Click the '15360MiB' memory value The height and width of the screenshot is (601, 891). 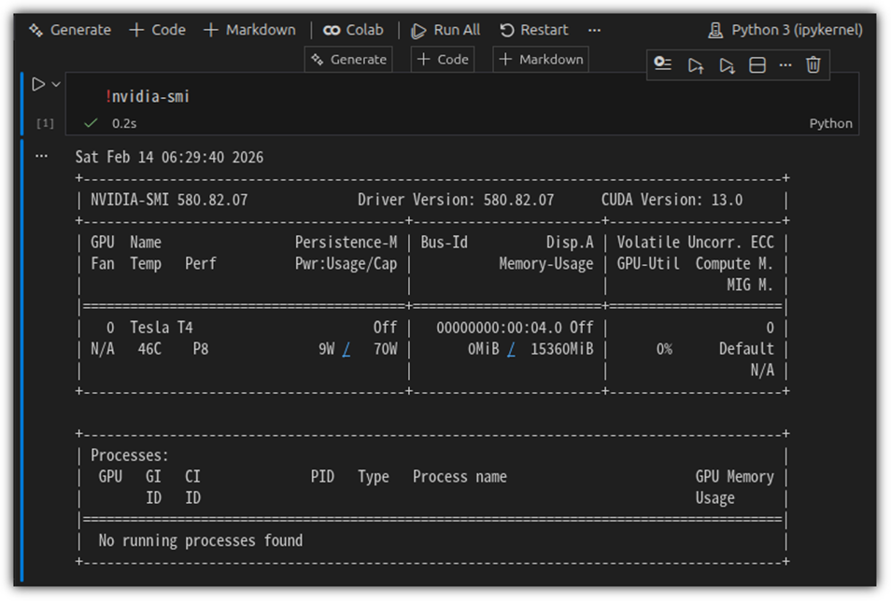[x=562, y=349]
